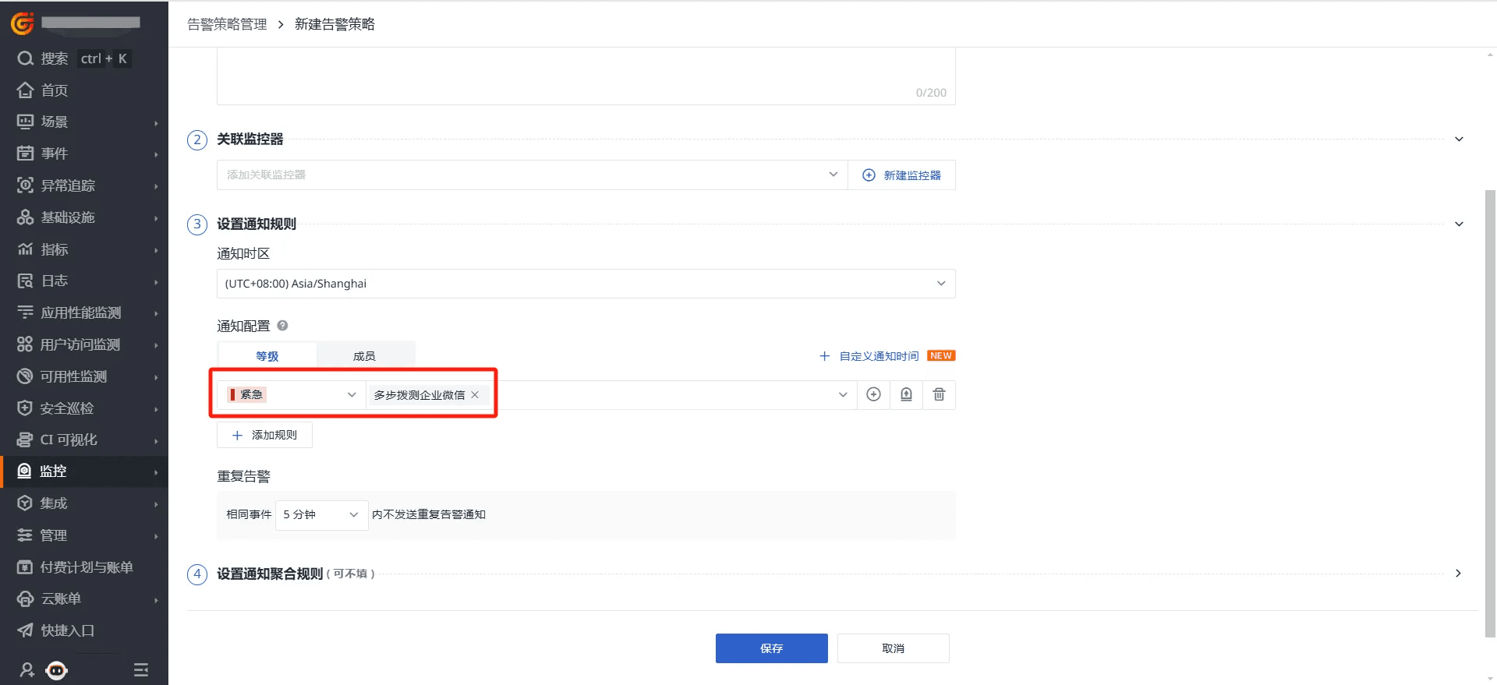Click the upgrade notification bell icon in rule row
The width and height of the screenshot is (1497, 685).
pos(906,394)
